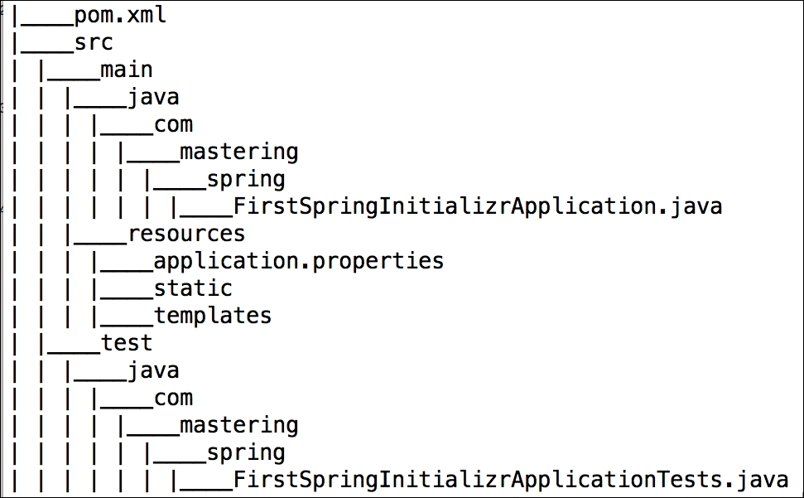Click the test folder entry
The image size is (804, 498).
pos(126,343)
